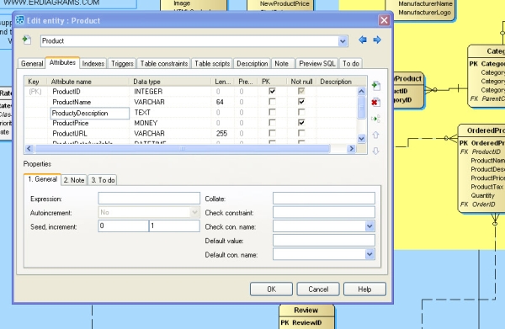Switch to the Indexes tab
Screen dimensions: 505x329
(93, 63)
